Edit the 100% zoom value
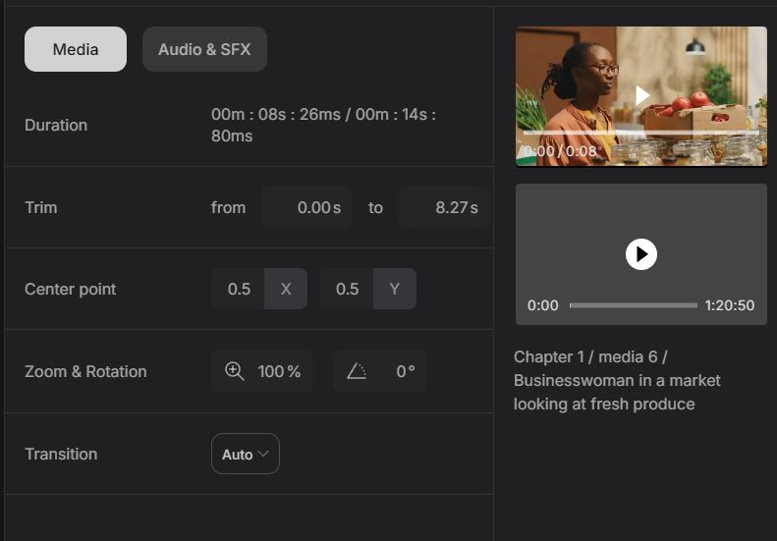 (x=279, y=371)
